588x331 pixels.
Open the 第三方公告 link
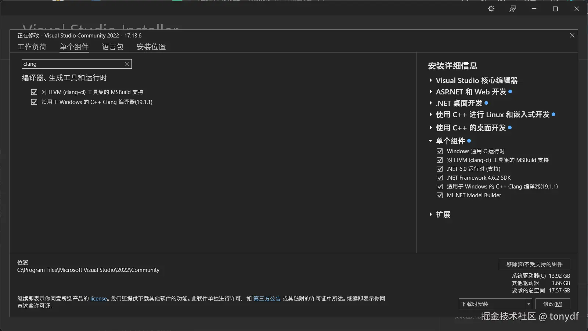[267, 299]
